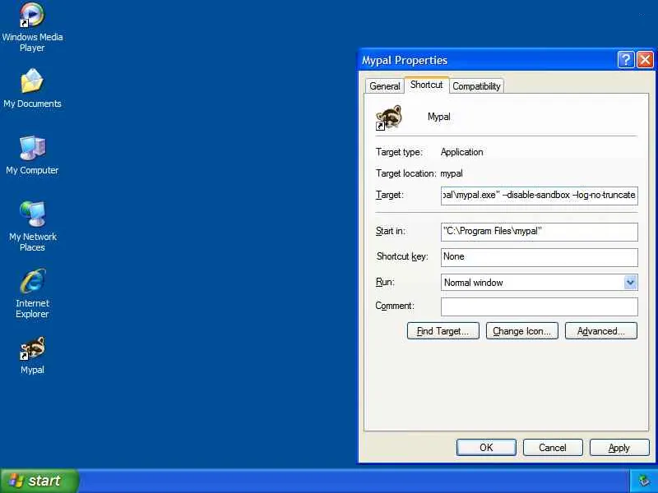Viewport: 658px width, 493px height.
Task: Click the system tray icon in taskbar
Action: (x=644, y=481)
